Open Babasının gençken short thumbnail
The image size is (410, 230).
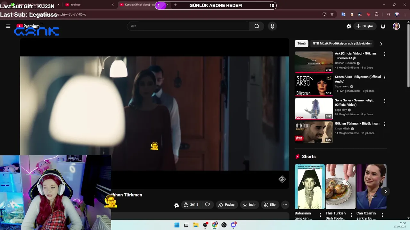[309, 187]
